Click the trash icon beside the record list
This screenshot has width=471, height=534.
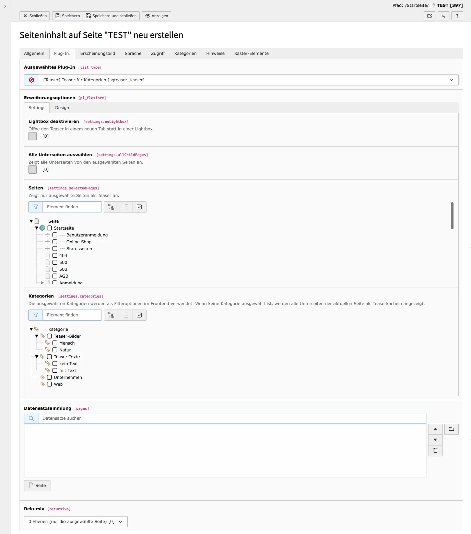(435, 450)
